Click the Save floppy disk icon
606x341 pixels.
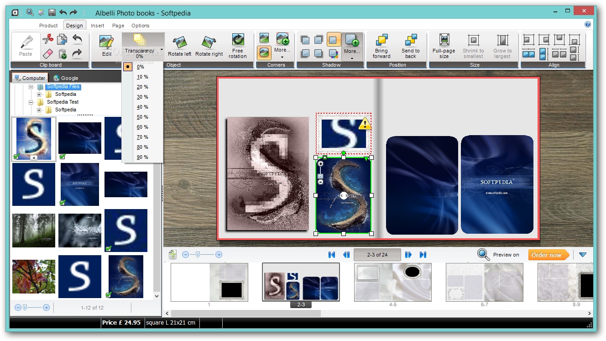52,12
